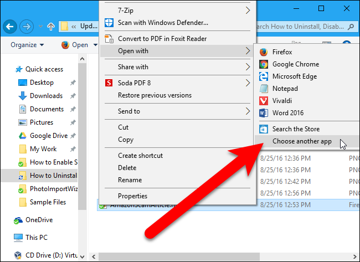Click address bar path Upd...
This screenshot has height=262, width=360.
89,27
